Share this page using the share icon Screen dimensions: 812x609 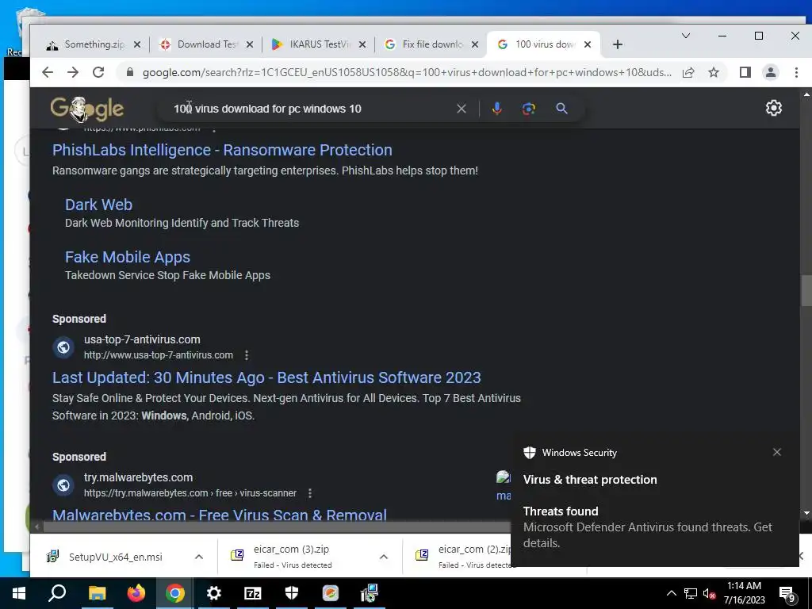[x=688, y=72]
